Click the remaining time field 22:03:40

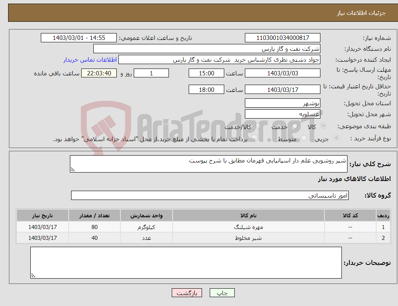click(99, 73)
